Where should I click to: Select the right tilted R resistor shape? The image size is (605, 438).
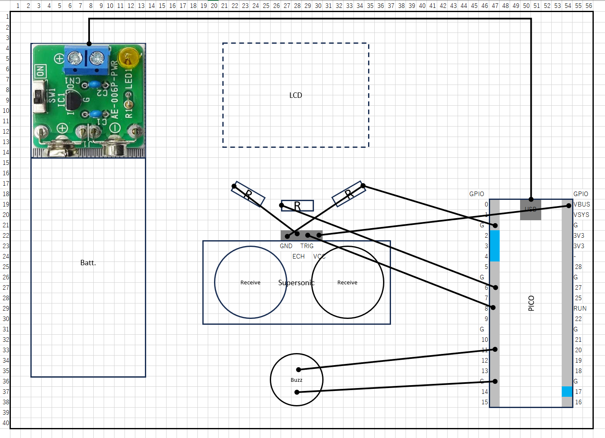coord(349,194)
